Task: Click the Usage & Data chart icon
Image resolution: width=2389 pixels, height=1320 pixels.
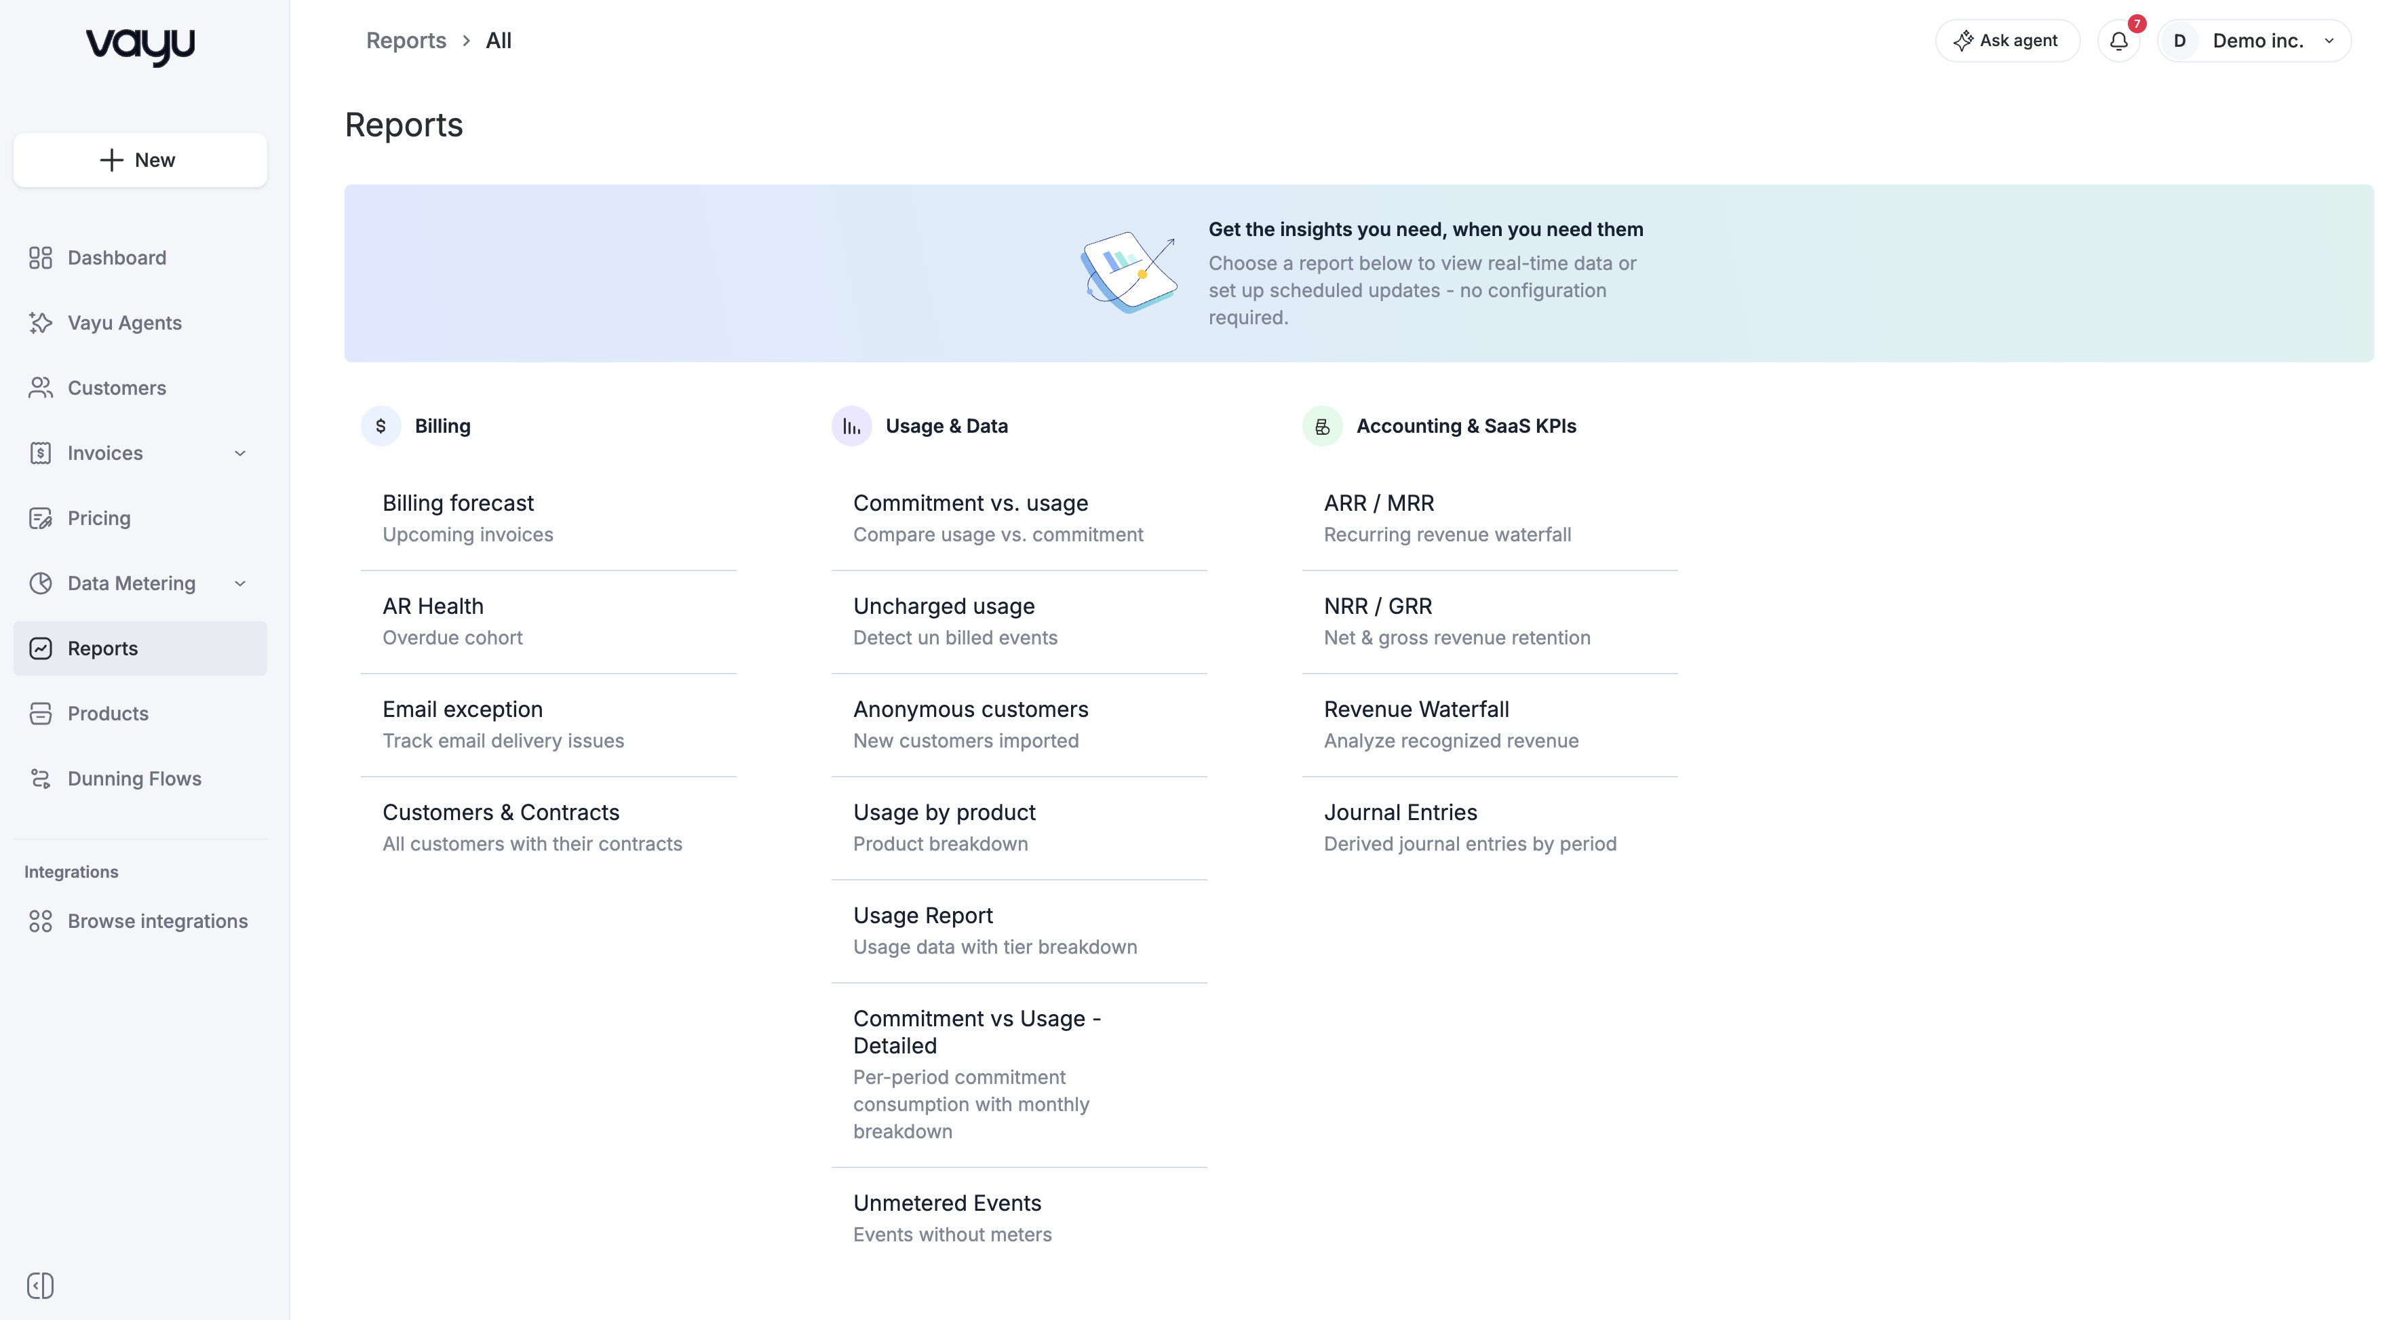Action: click(x=851, y=426)
